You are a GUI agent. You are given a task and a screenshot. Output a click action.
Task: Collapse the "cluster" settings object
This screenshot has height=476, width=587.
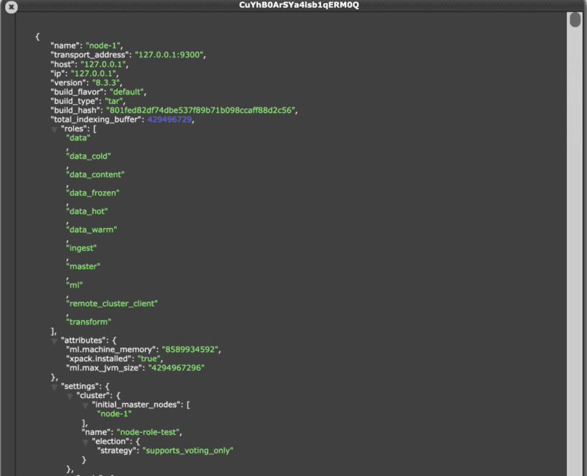(70, 396)
